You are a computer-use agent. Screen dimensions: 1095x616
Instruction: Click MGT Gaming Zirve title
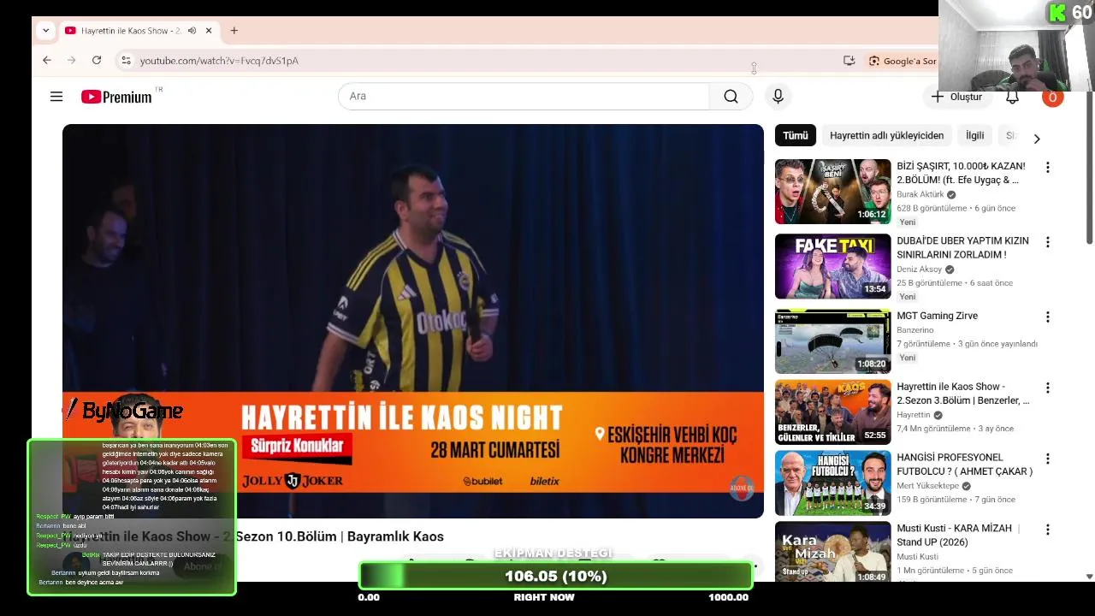click(937, 316)
